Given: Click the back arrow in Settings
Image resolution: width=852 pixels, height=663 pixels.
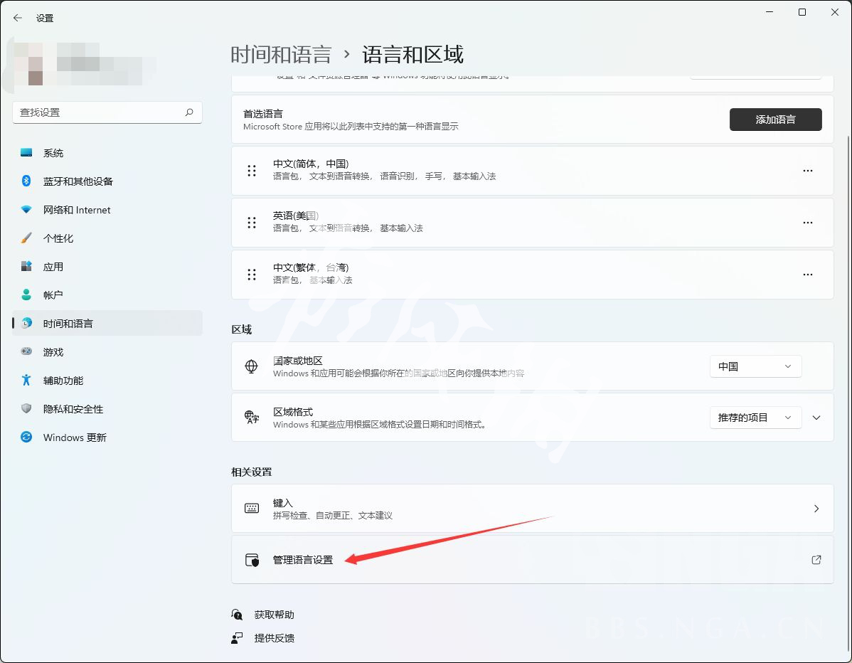Looking at the screenshot, I should (18, 18).
